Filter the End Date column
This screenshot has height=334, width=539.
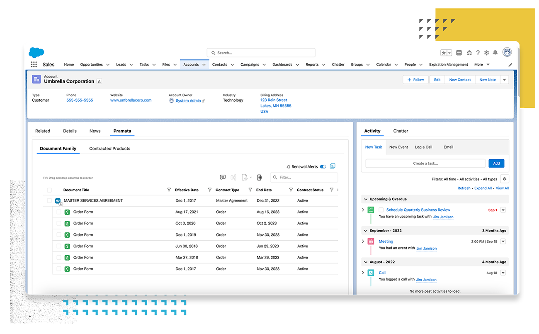(291, 190)
